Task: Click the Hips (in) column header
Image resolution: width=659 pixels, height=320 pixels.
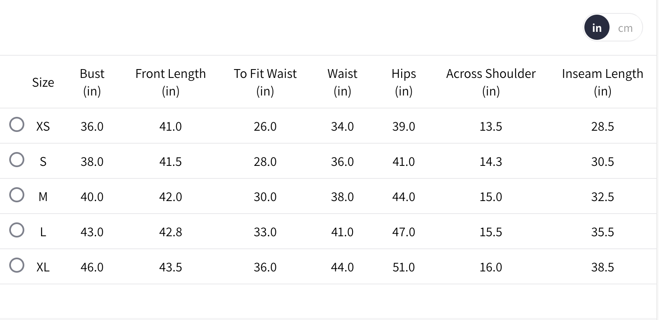Action: pyautogui.click(x=404, y=82)
